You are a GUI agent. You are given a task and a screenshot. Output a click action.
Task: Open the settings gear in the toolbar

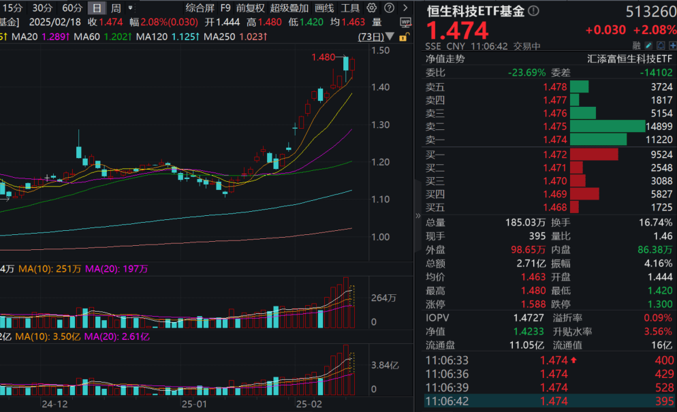point(372,7)
